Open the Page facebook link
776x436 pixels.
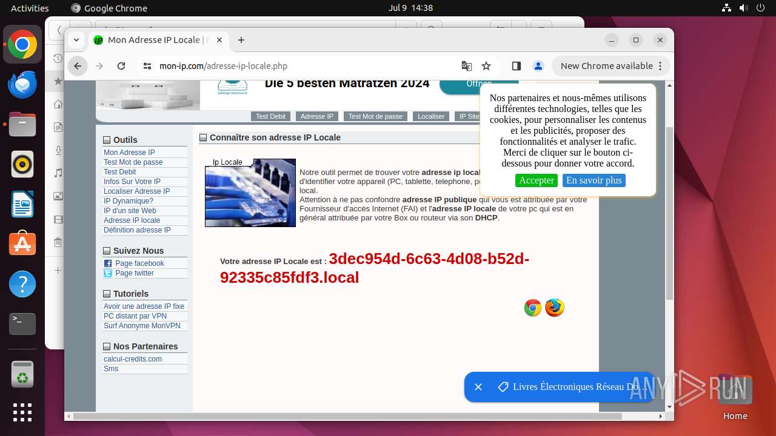click(x=139, y=263)
